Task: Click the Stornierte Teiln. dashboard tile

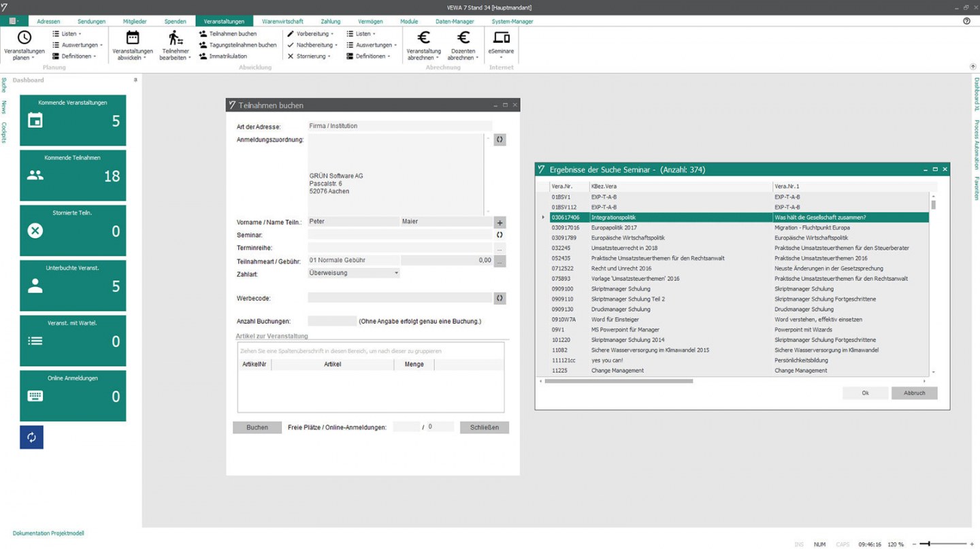Action: 73,231
